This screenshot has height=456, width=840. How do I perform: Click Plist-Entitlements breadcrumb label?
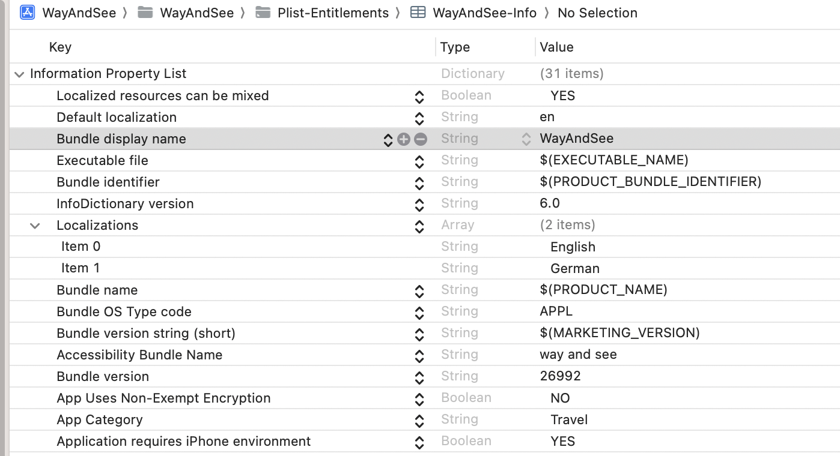pyautogui.click(x=333, y=13)
